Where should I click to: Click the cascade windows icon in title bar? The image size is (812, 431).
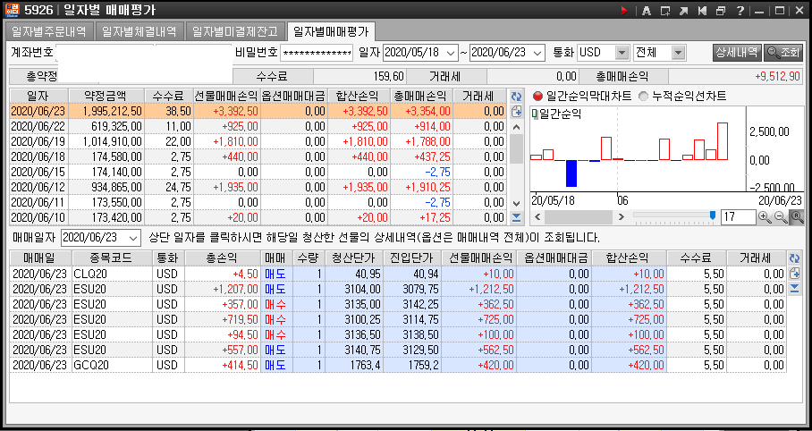click(x=720, y=11)
